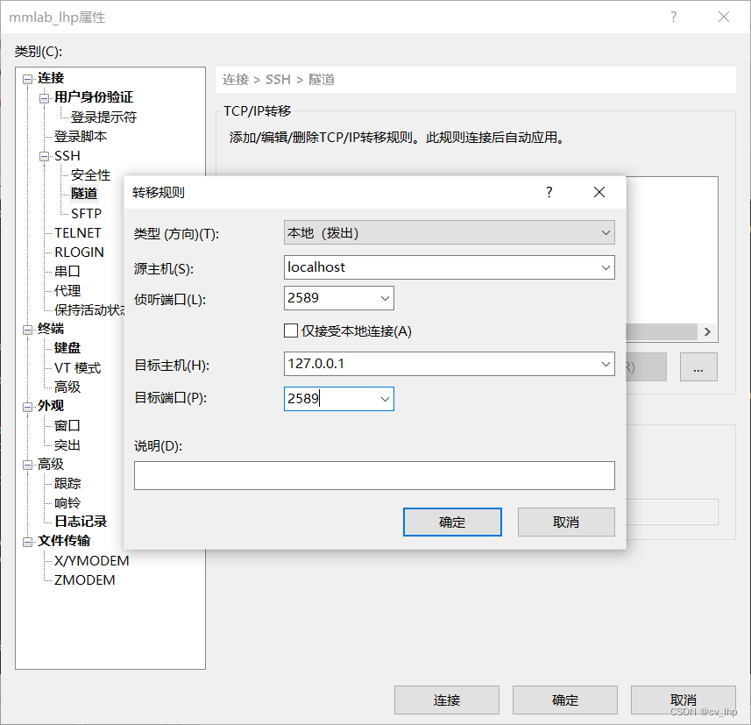751x725 pixels.
Task: Collapse the 终端 tree node
Action: click(28, 330)
